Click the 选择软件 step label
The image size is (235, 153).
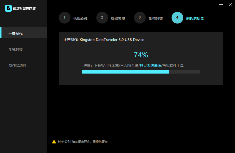80,19
